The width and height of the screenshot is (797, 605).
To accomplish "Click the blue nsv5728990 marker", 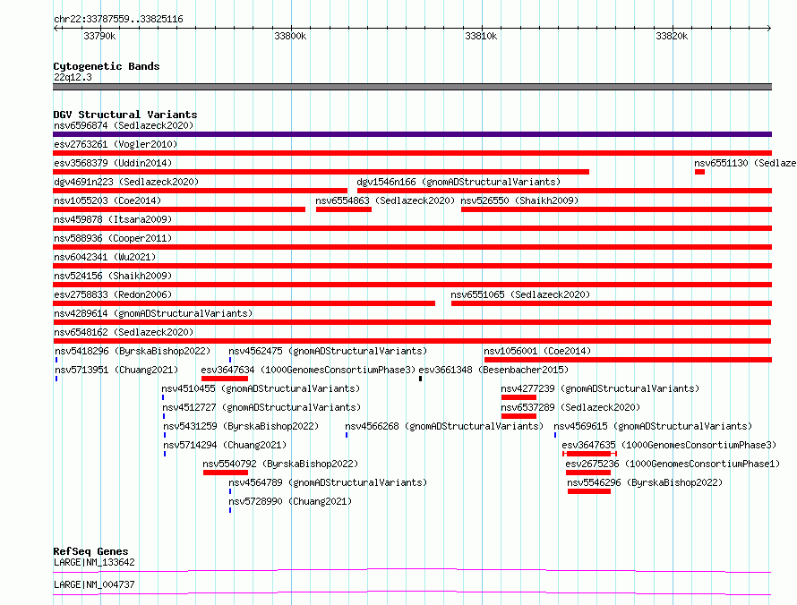I will coord(230,510).
